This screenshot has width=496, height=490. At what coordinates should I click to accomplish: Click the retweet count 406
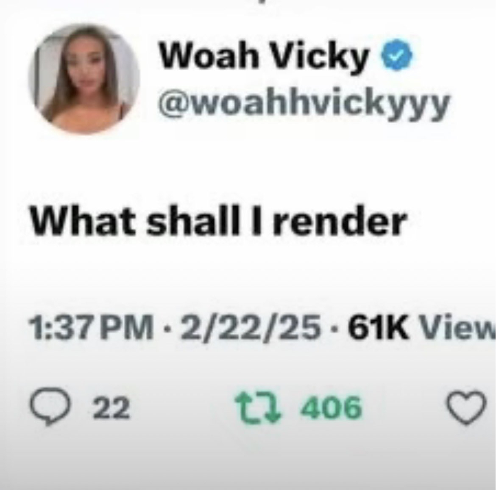click(331, 407)
